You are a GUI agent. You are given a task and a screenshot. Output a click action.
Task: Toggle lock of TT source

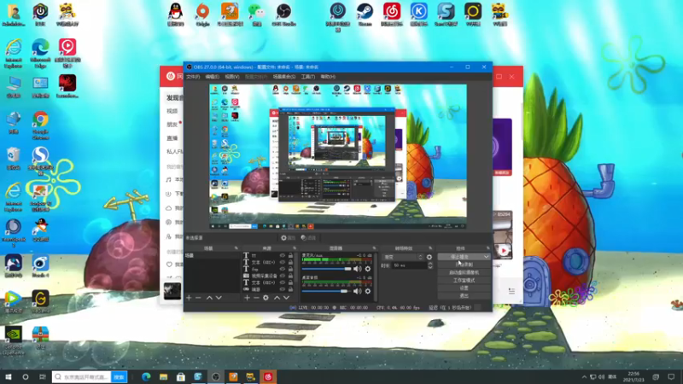pos(290,255)
